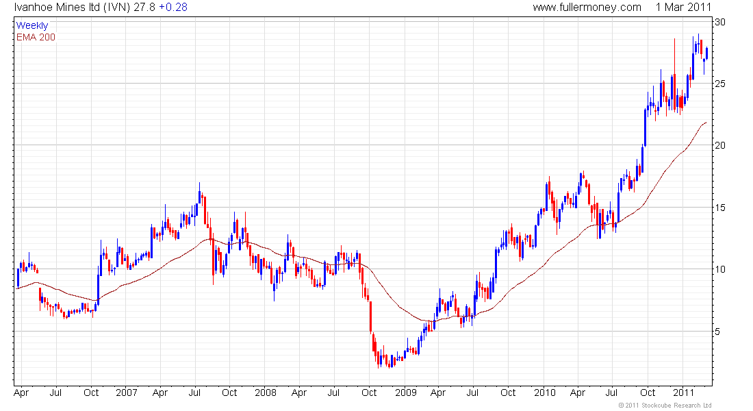753x411 pixels.
Task: Click the y-axis label 20
Action: pyautogui.click(x=720, y=145)
